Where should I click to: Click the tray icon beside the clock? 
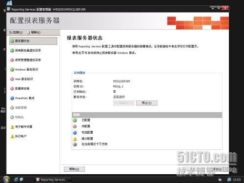(229, 180)
